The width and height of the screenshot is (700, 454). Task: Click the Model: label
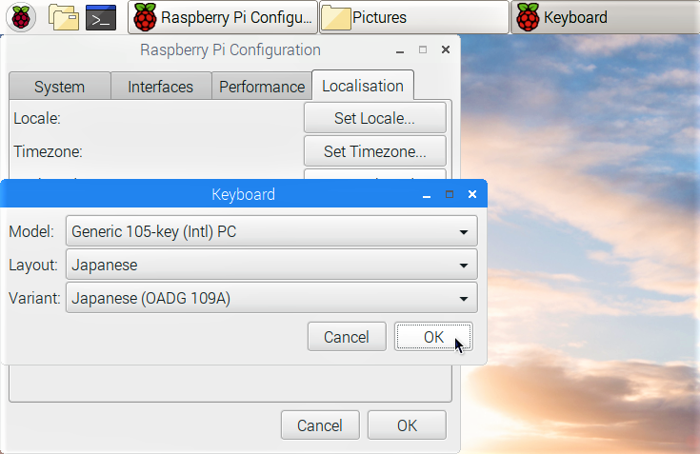point(31,231)
